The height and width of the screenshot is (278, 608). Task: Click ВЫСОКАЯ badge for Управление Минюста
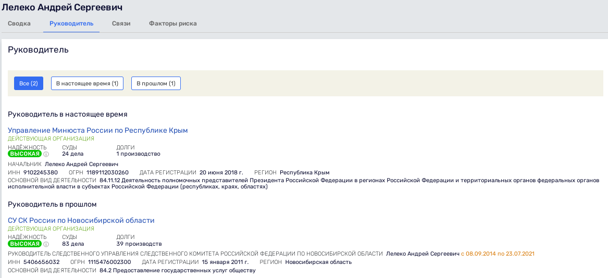pos(25,154)
